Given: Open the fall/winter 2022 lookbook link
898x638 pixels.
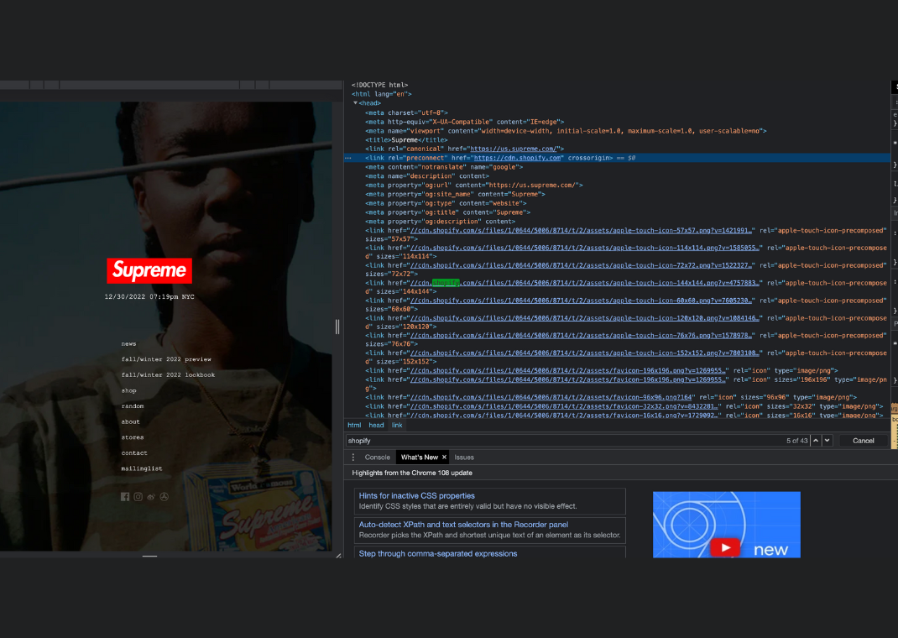Looking at the screenshot, I should pyautogui.click(x=168, y=374).
